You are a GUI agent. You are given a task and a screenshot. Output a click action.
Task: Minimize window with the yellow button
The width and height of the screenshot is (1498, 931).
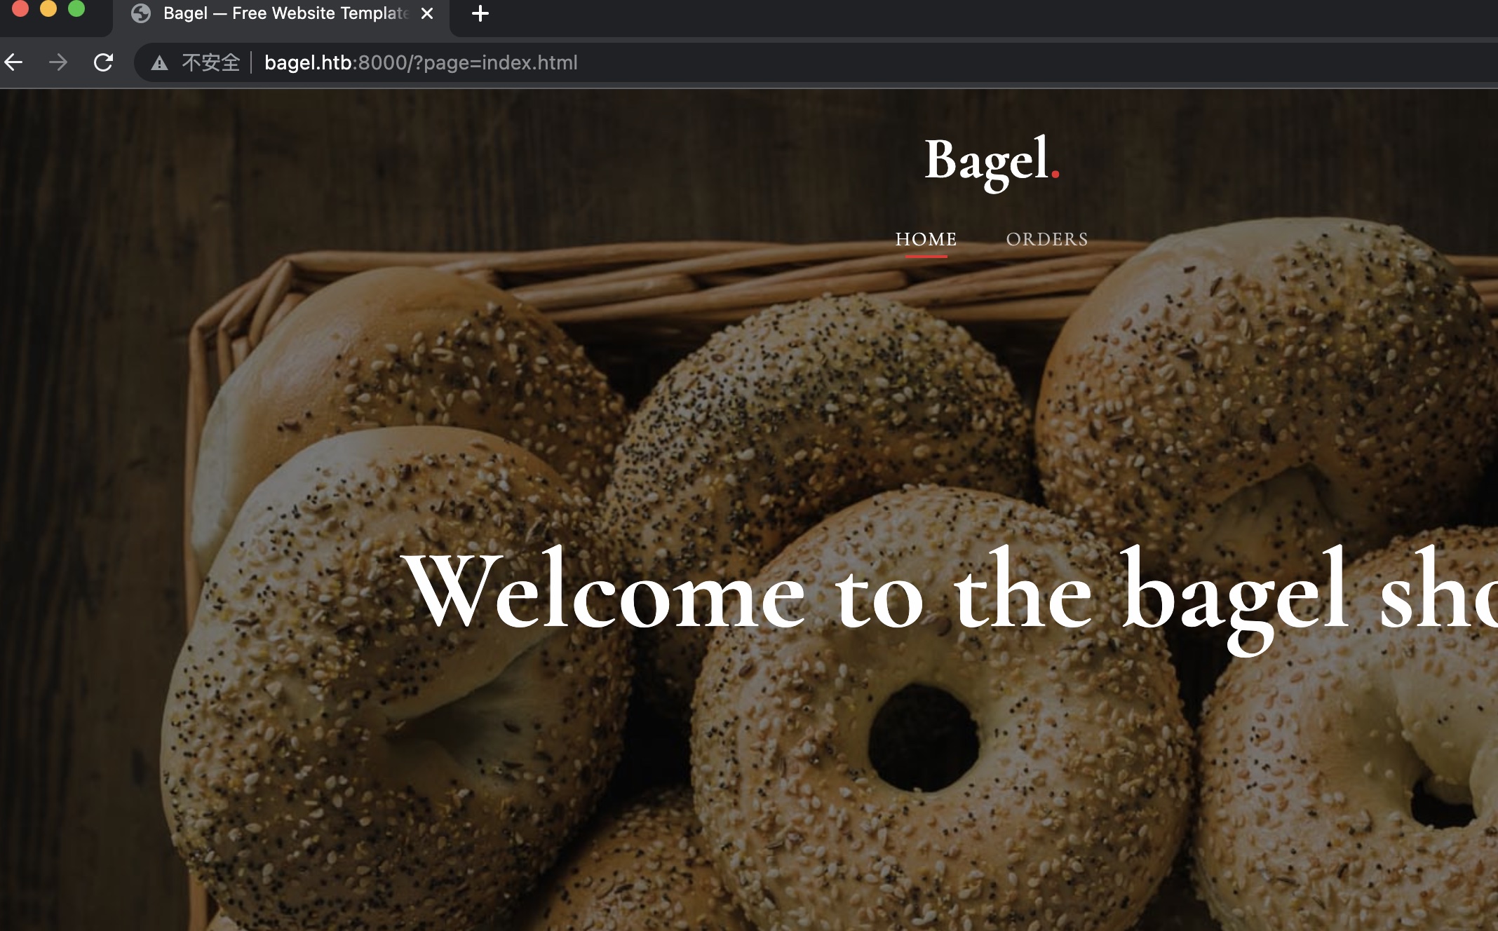(x=48, y=8)
